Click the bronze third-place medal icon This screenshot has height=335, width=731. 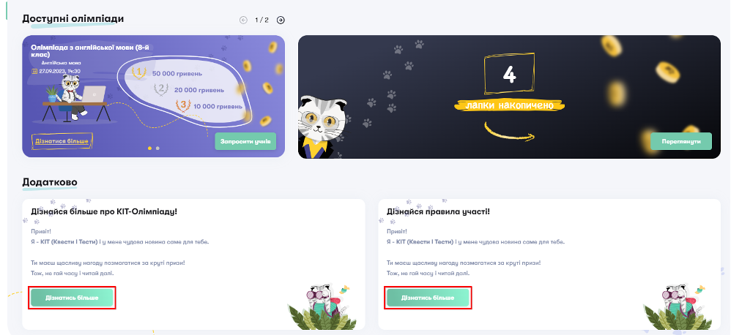click(x=183, y=105)
